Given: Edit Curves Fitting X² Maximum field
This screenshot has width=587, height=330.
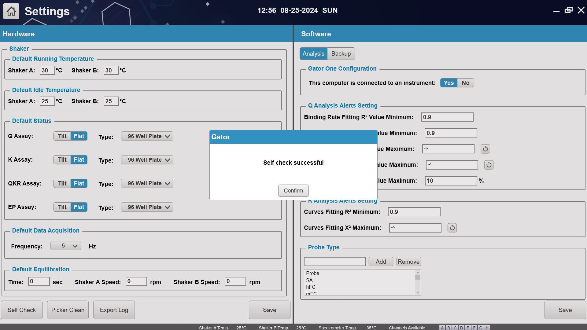Looking at the screenshot, I should point(415,228).
